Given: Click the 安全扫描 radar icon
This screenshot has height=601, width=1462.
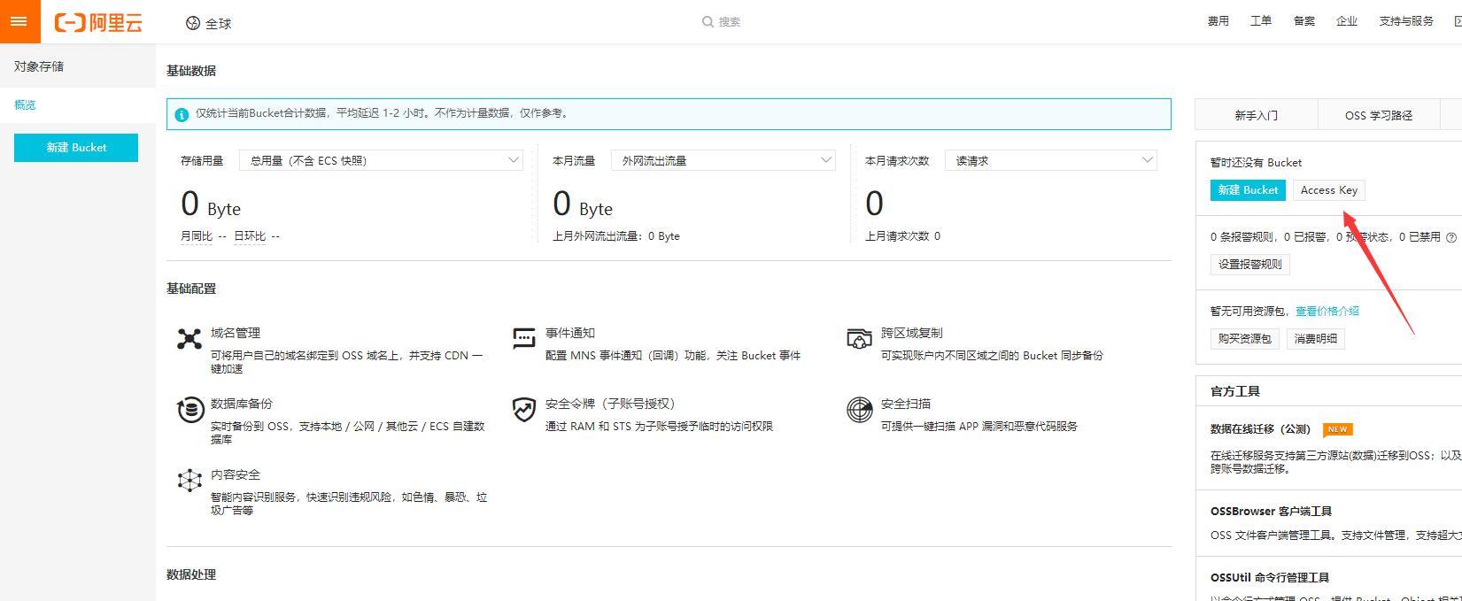Looking at the screenshot, I should (859, 410).
